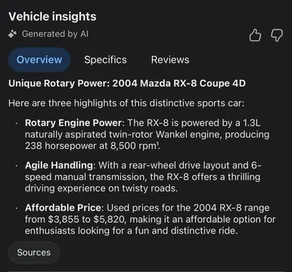Open the Reviews tab
Image resolution: width=292 pixels, height=272 pixels.
tap(170, 60)
